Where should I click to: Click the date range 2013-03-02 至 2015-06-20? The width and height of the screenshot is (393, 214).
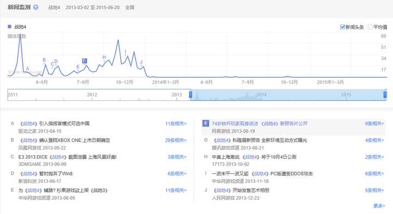click(93, 8)
